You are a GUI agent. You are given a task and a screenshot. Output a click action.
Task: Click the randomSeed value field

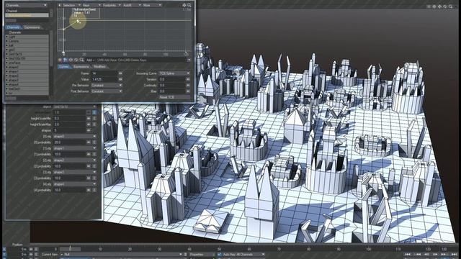[69, 112]
